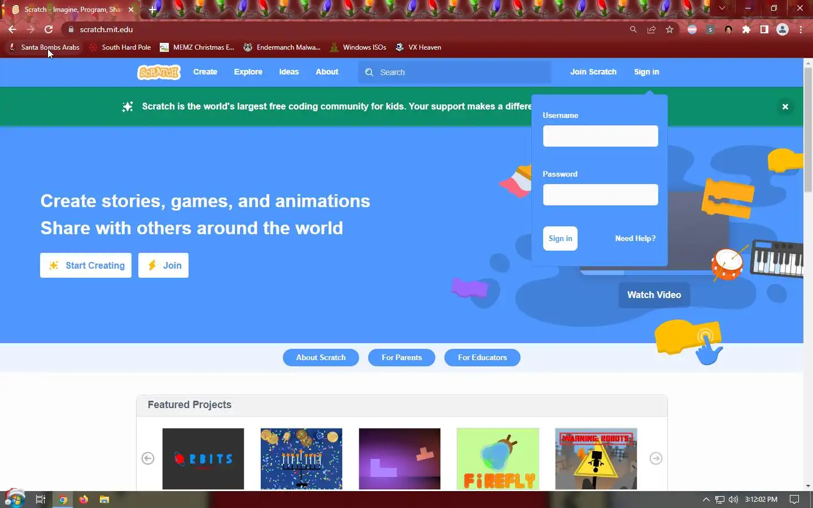Click the Join button with lightning icon
The image size is (813, 508).
[x=163, y=265]
